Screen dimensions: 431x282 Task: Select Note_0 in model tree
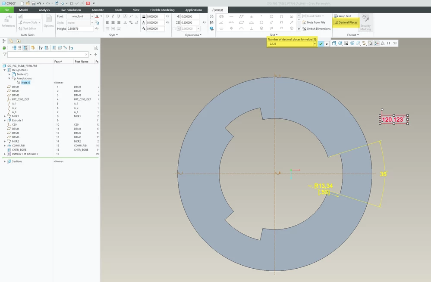pyautogui.click(x=25, y=83)
